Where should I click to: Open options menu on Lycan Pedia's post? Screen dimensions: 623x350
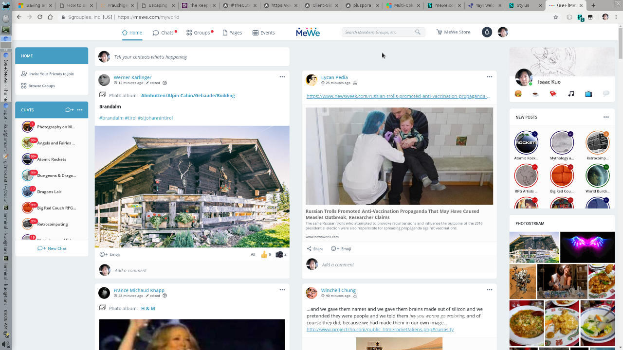click(x=490, y=77)
